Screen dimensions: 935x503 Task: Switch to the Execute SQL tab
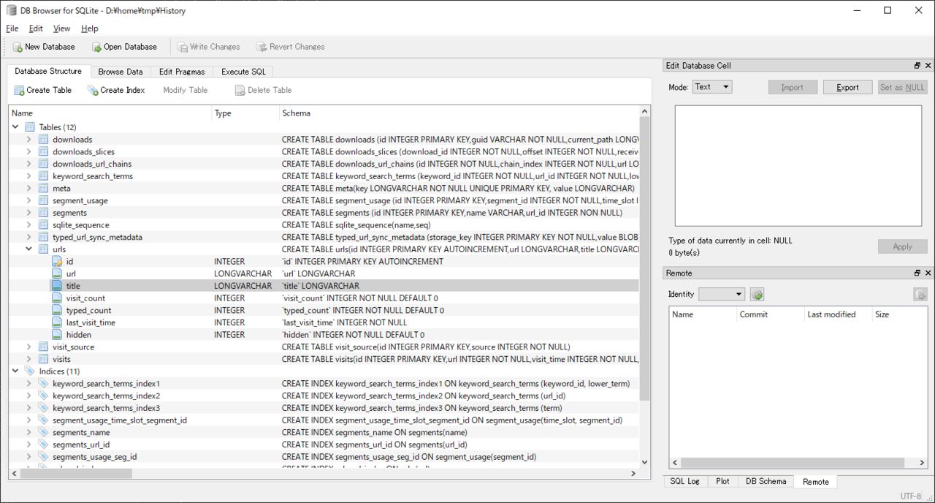244,72
